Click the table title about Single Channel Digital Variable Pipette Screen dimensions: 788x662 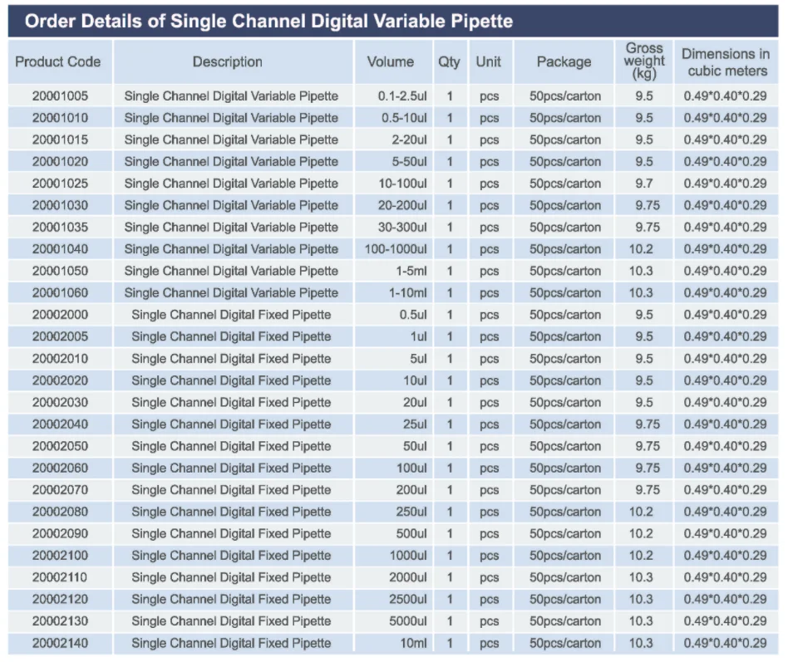pos(268,22)
